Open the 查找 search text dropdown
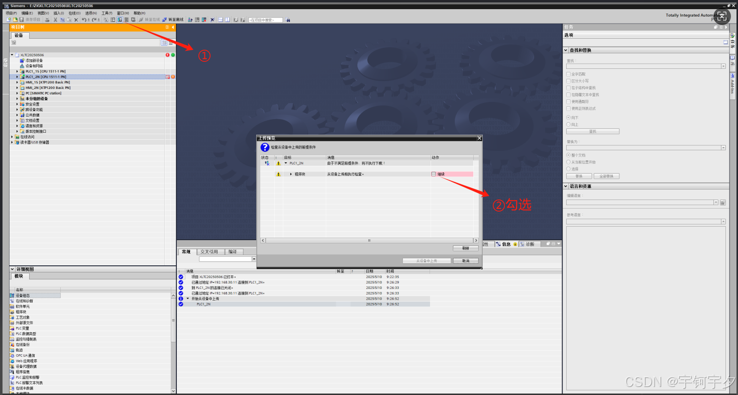This screenshot has width=738, height=395. coord(723,66)
